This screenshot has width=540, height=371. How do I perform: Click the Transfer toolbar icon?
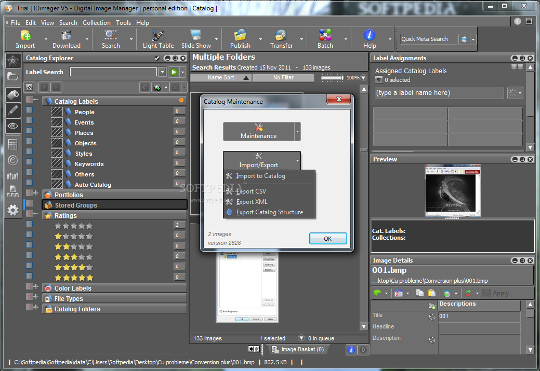281,39
